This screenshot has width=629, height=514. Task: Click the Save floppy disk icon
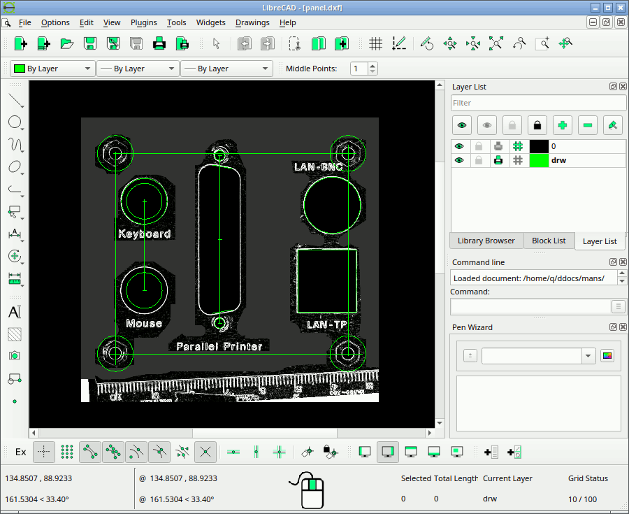click(x=90, y=43)
